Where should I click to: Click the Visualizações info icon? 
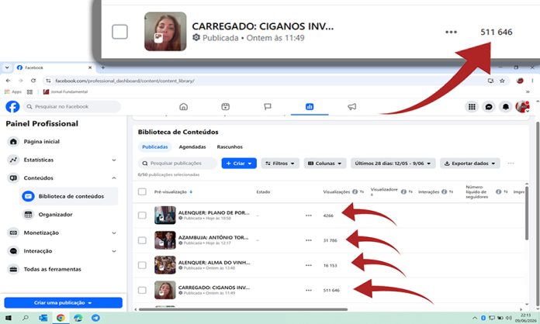355,191
